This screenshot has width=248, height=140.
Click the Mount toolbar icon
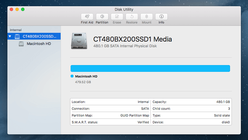click(147, 17)
